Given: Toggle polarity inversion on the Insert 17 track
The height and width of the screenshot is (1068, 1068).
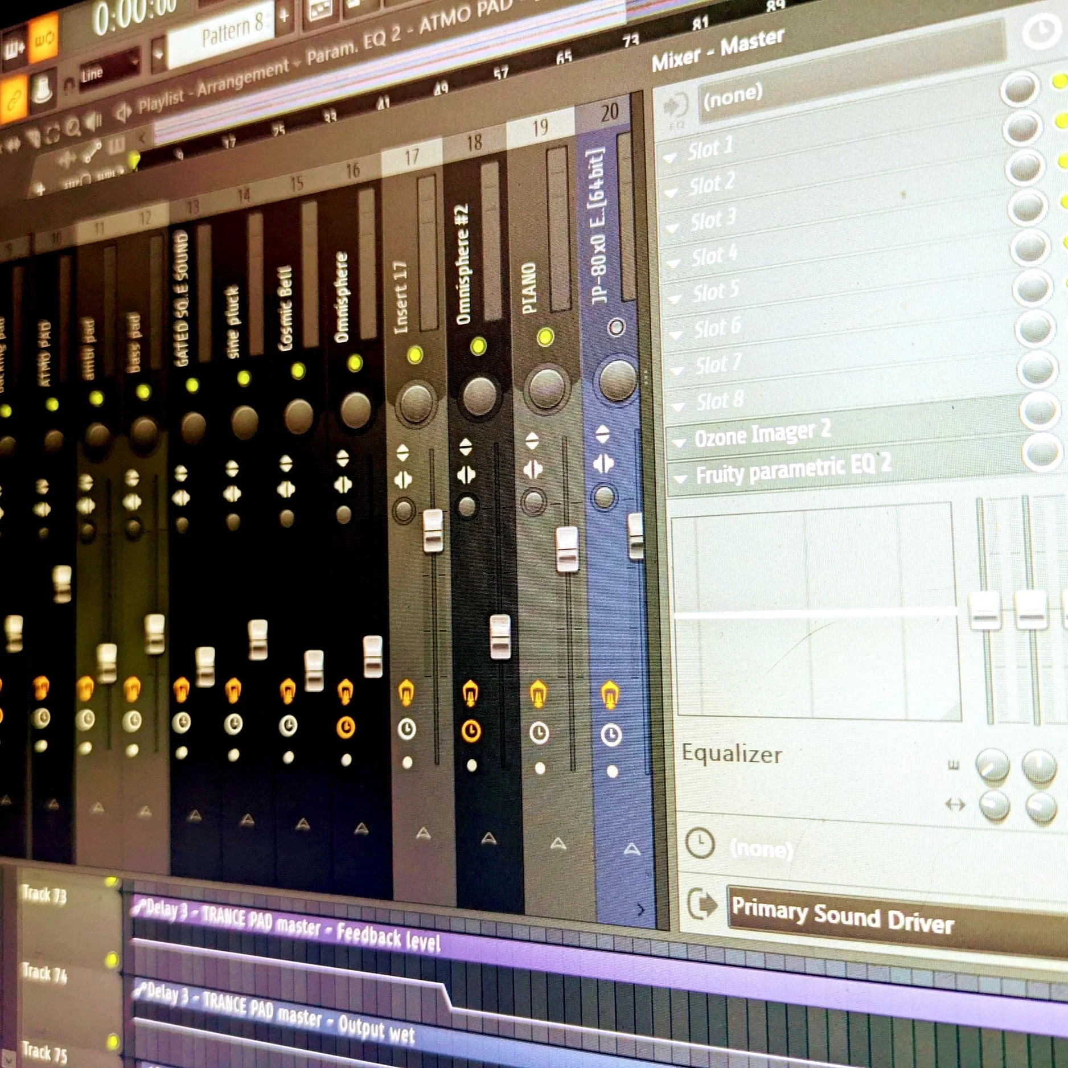Looking at the screenshot, I should 402,453.
